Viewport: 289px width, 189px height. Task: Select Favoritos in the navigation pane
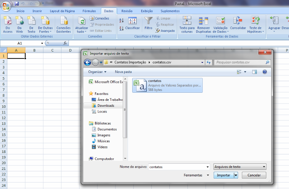[99, 94]
